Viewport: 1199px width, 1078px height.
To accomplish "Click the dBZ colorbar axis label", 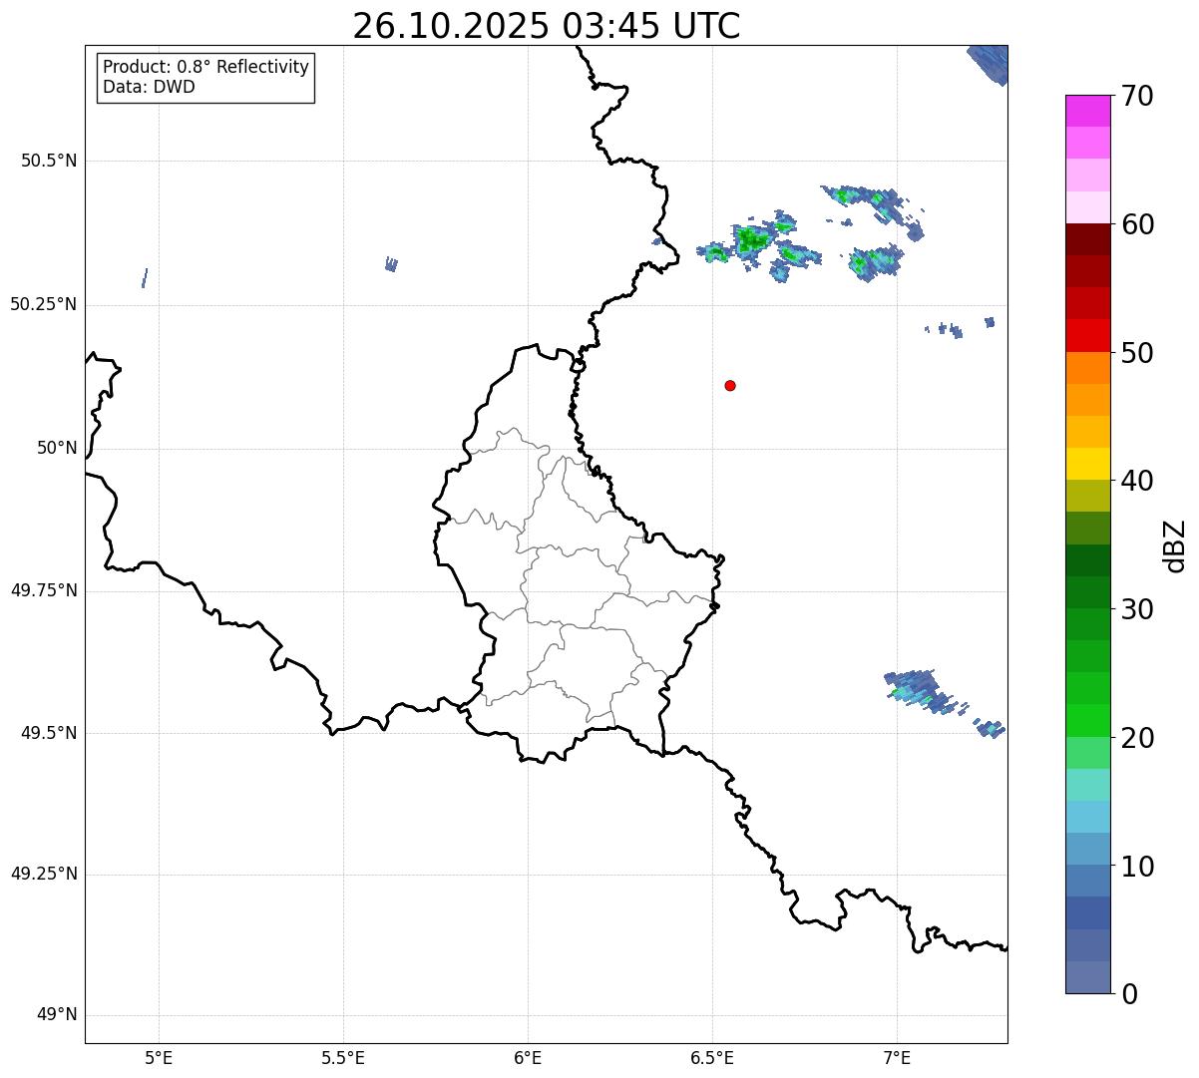I will [x=1175, y=544].
